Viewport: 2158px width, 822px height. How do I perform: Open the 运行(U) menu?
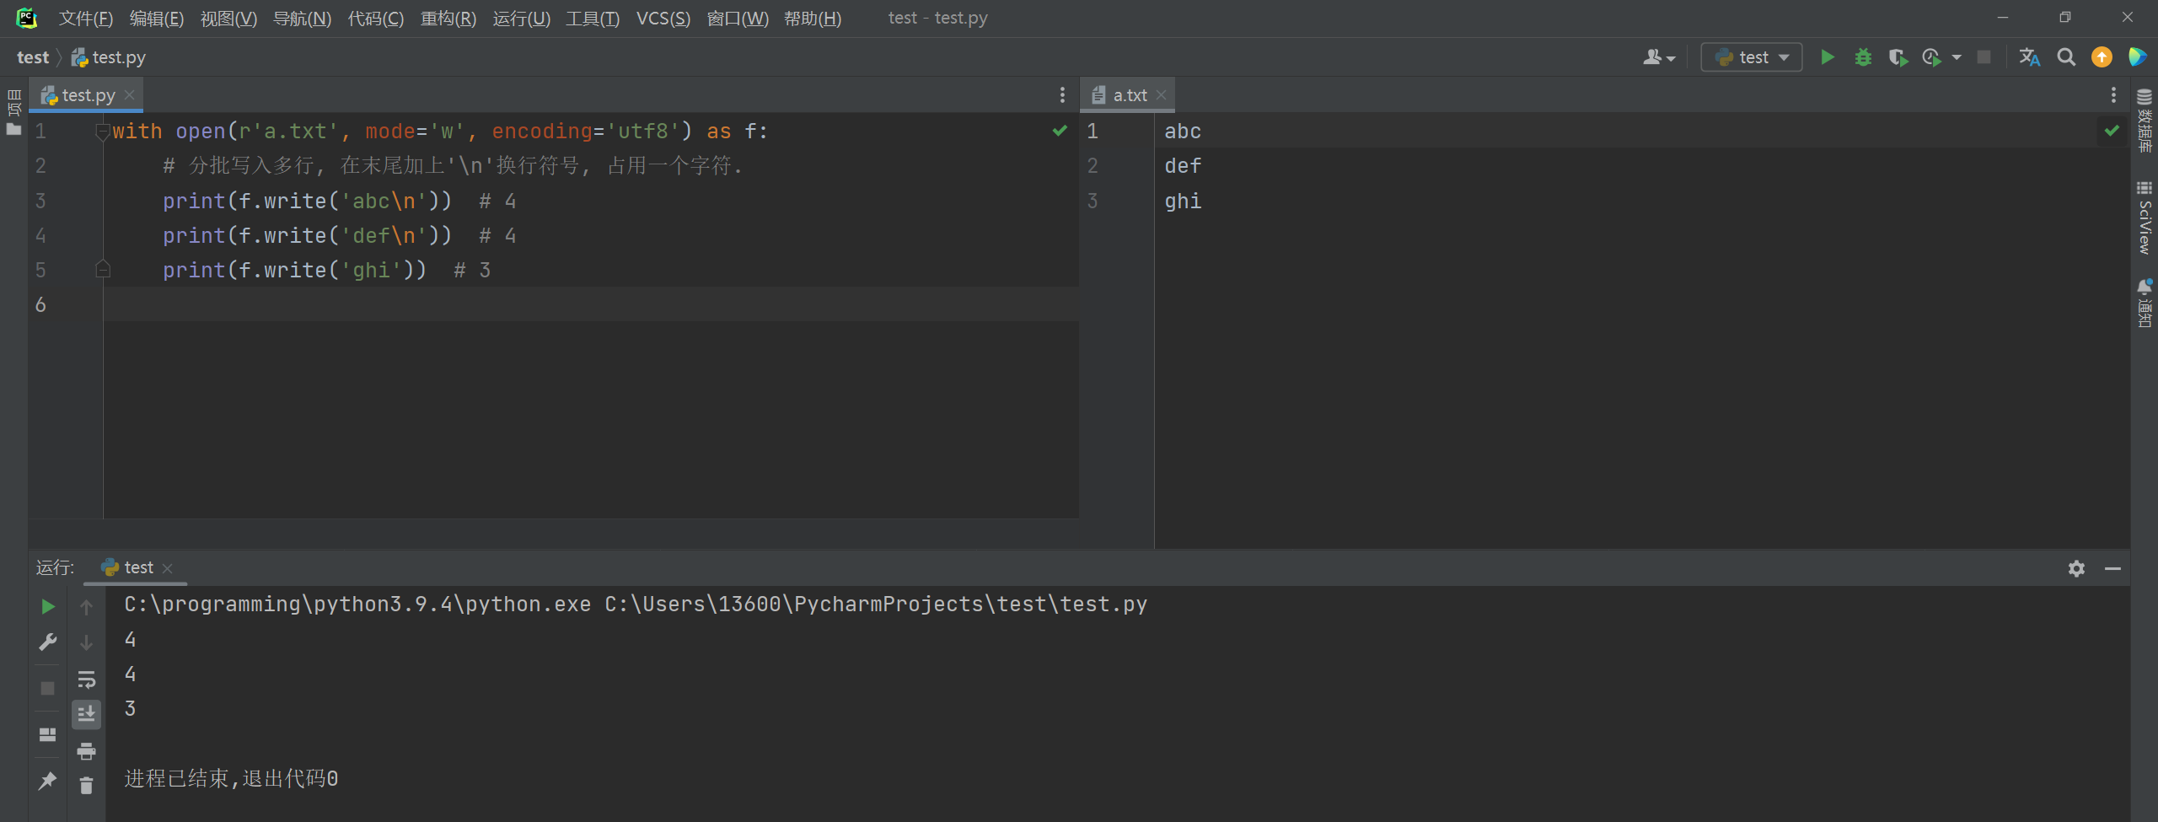coord(521,18)
